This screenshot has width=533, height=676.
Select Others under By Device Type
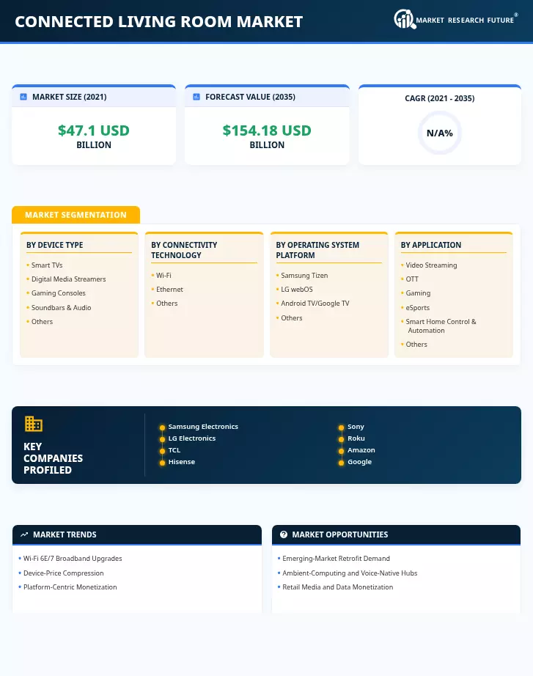tap(42, 322)
